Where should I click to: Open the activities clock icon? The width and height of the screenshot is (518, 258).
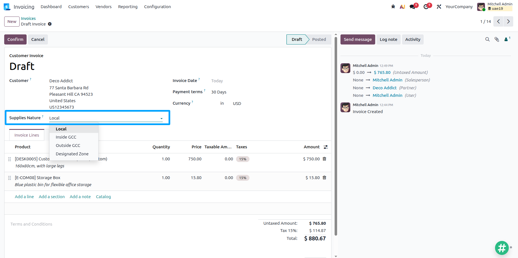(x=426, y=7)
